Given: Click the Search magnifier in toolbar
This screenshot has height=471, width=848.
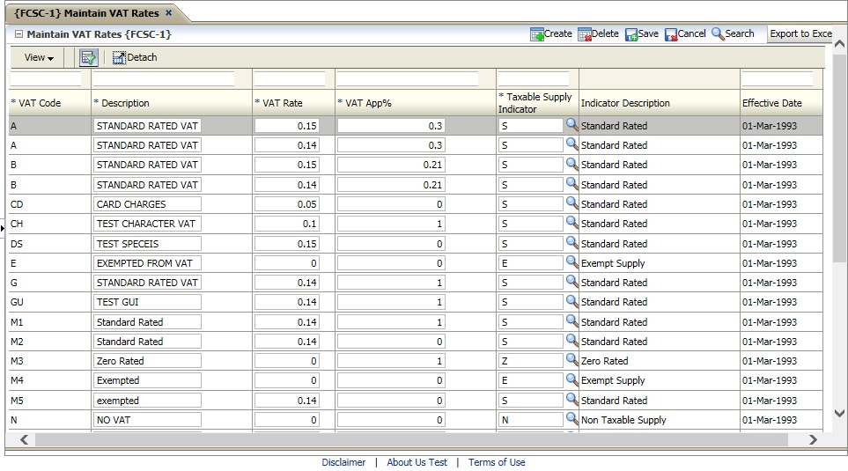Looking at the screenshot, I should pos(718,34).
